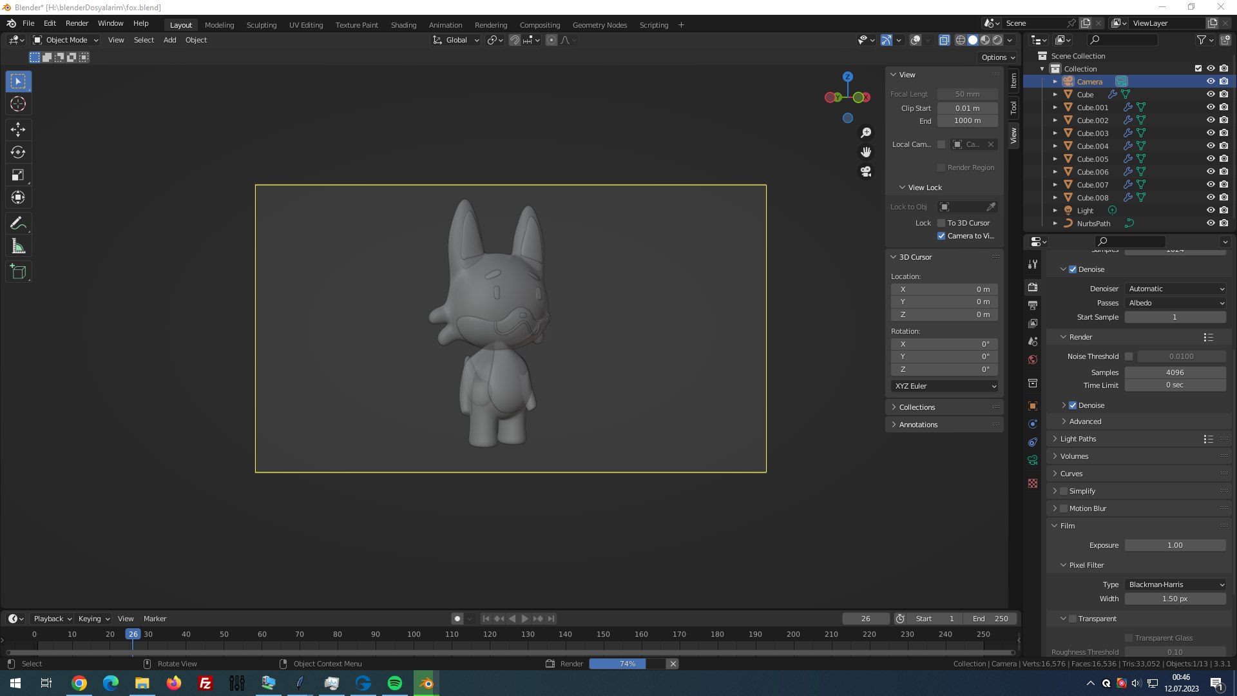Open Output properties tab icon
The height and width of the screenshot is (696, 1237).
click(x=1033, y=305)
